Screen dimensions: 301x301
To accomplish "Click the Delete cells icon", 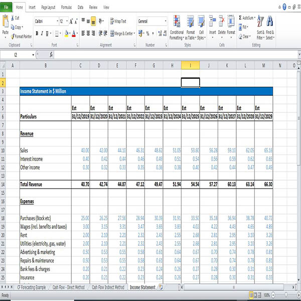I will (222, 21).
